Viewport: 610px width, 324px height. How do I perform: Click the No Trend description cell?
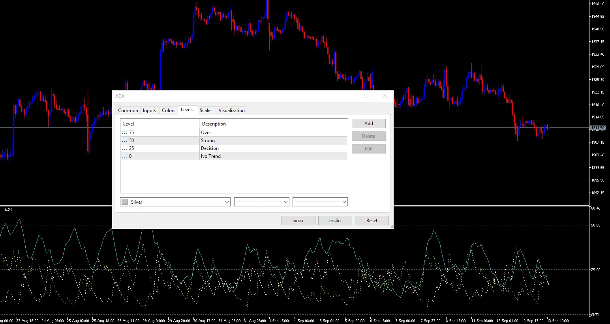point(274,156)
